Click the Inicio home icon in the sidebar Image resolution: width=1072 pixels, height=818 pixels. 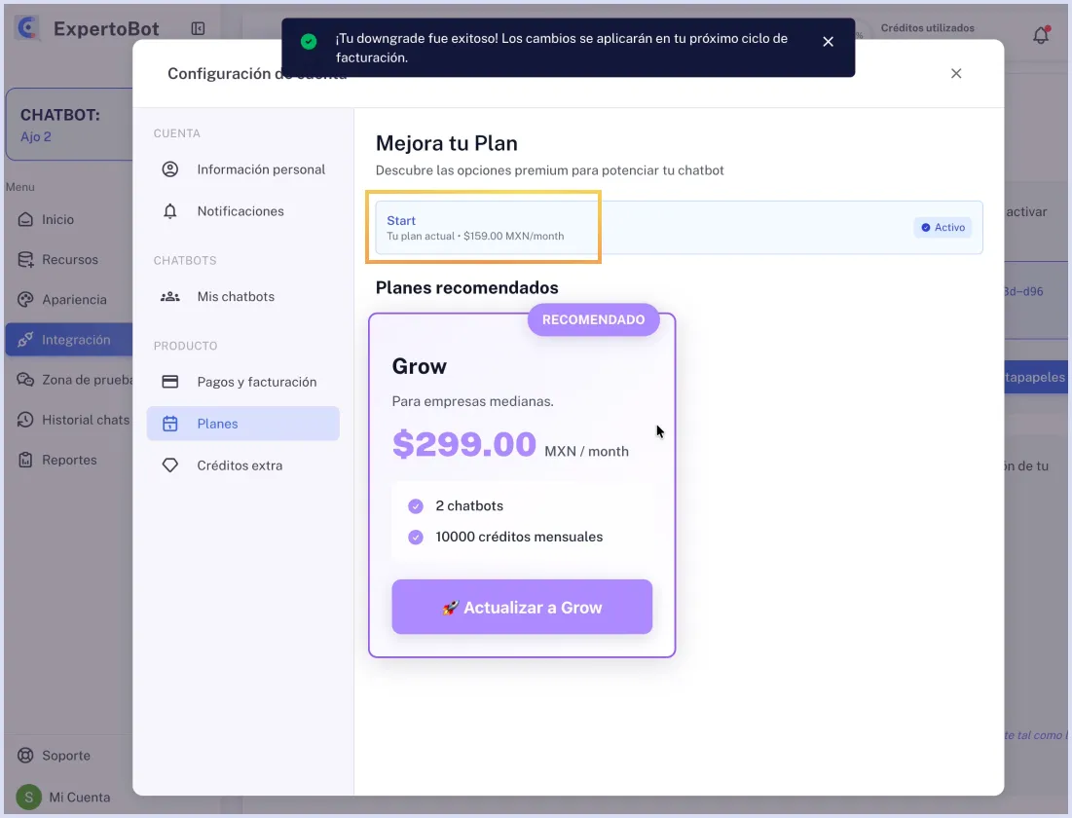point(25,219)
